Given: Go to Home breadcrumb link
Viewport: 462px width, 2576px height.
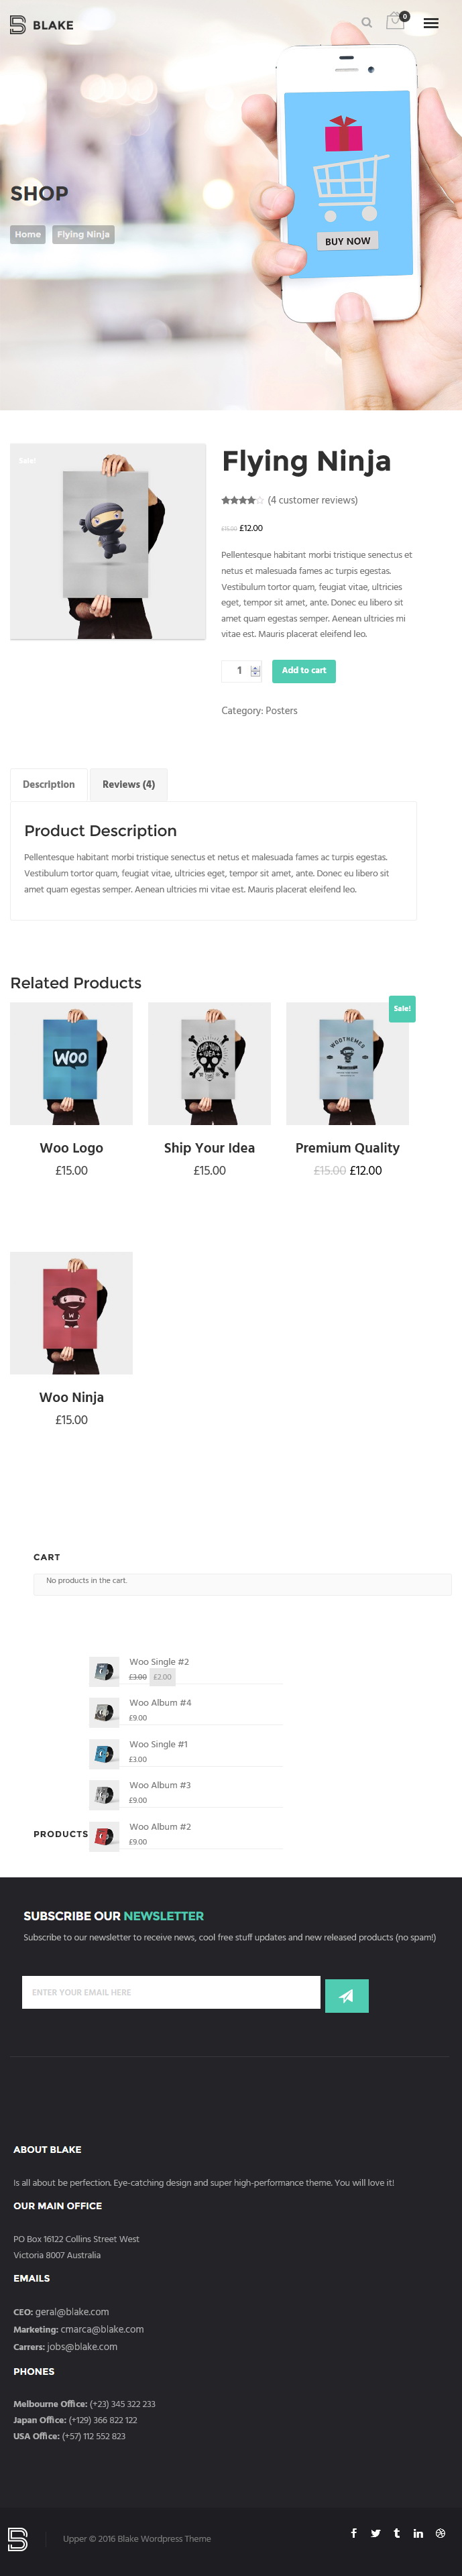Looking at the screenshot, I should tap(28, 234).
